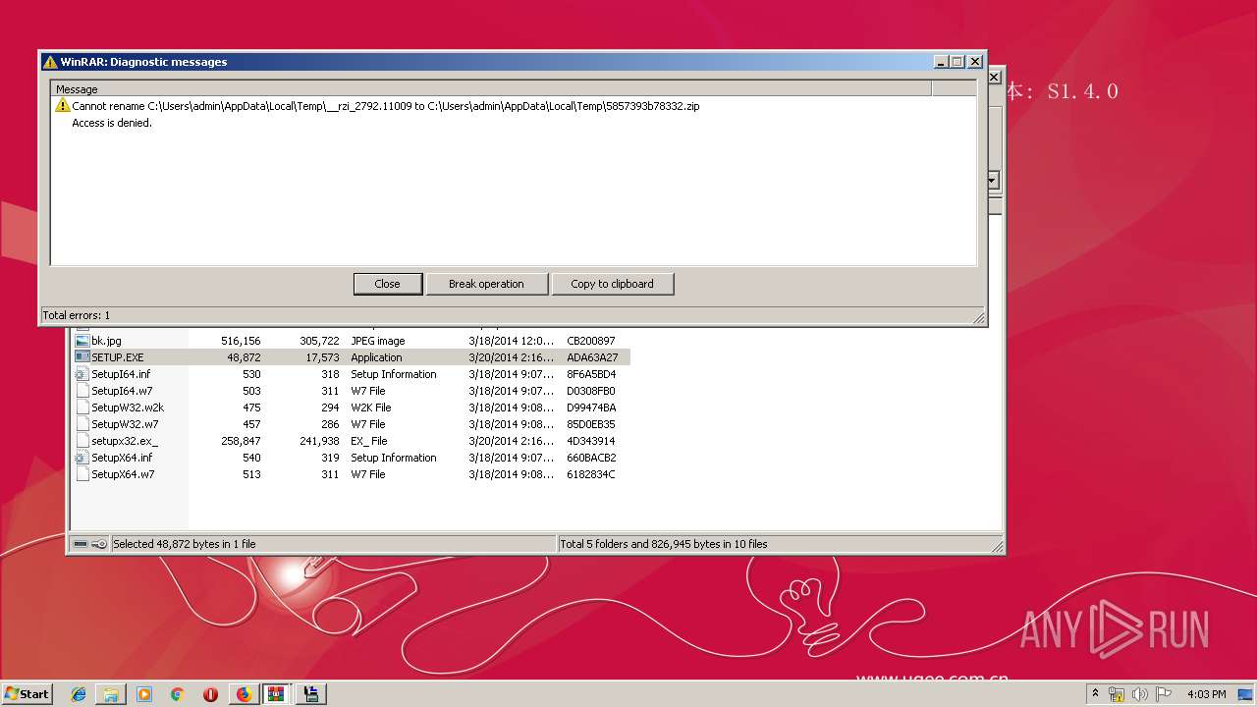Click the key password icon in status bar

(x=99, y=544)
